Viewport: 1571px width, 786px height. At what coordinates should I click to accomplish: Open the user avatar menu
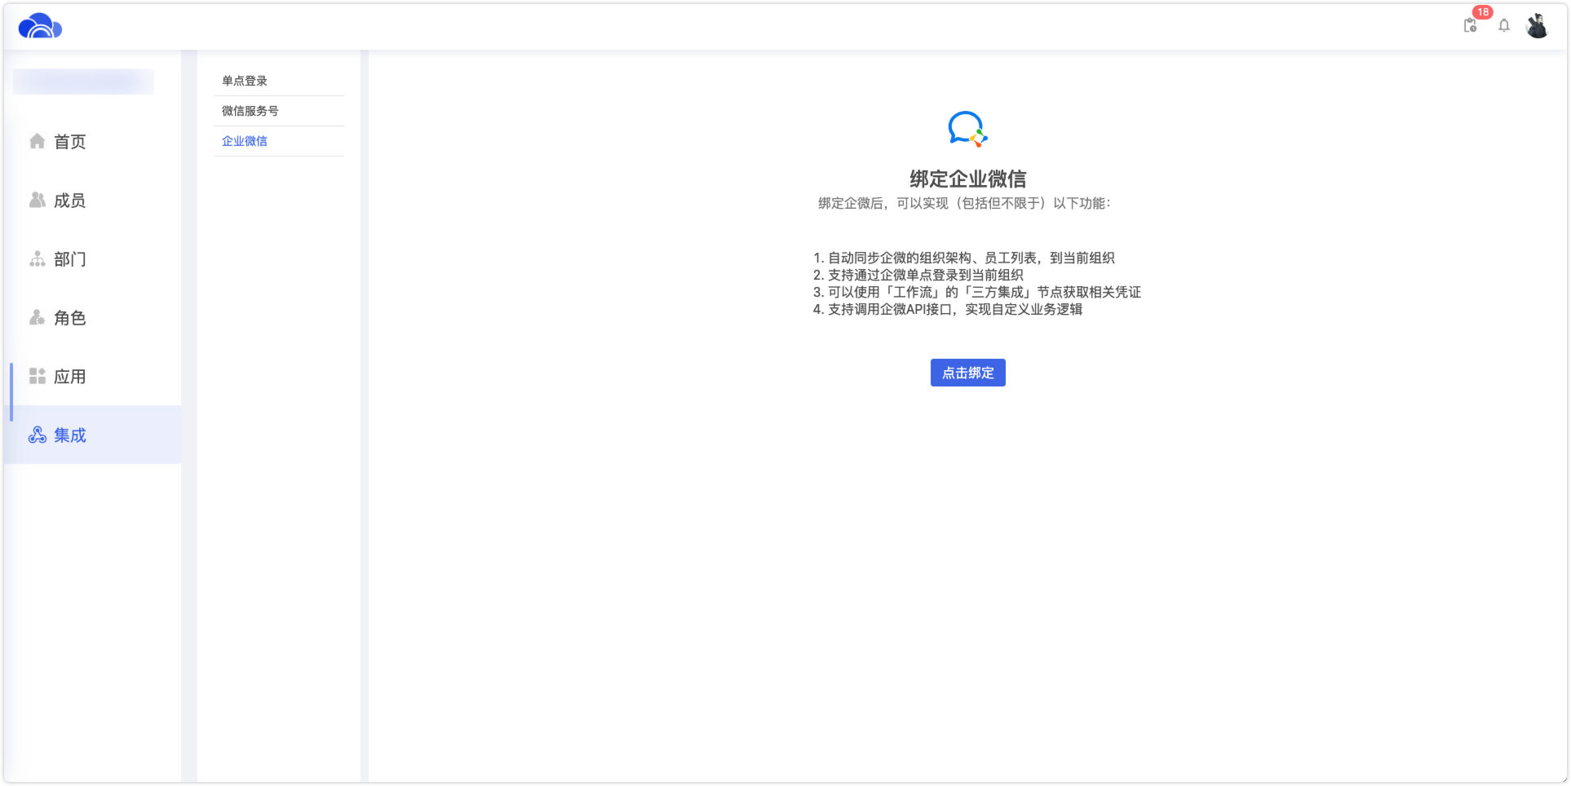1538,25
